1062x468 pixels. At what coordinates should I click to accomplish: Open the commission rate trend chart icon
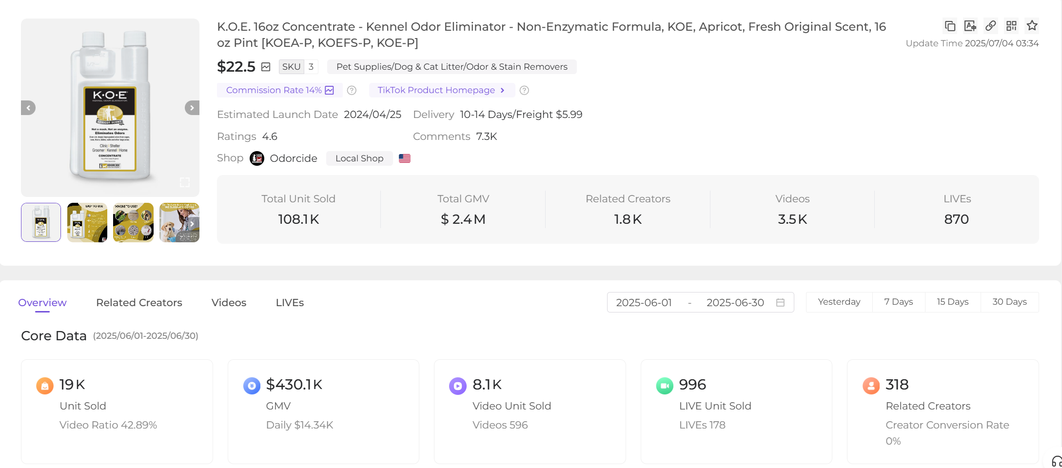point(330,90)
